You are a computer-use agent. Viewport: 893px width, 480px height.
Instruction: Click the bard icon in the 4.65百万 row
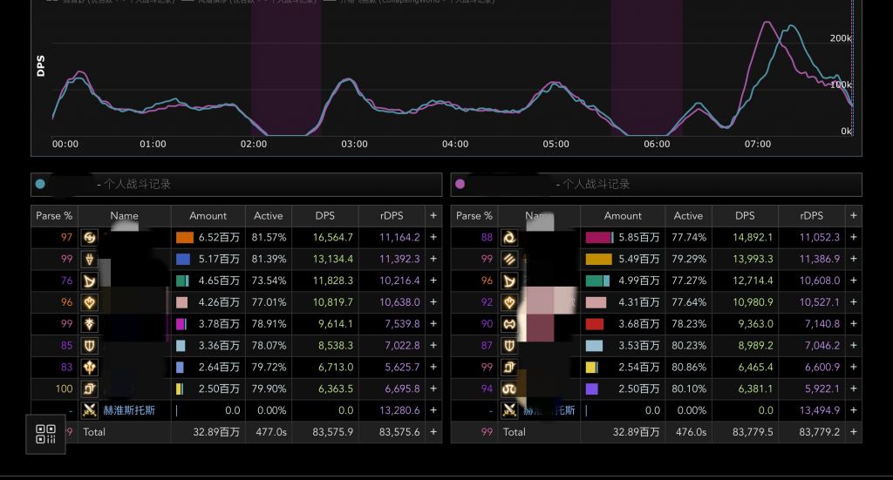point(90,281)
